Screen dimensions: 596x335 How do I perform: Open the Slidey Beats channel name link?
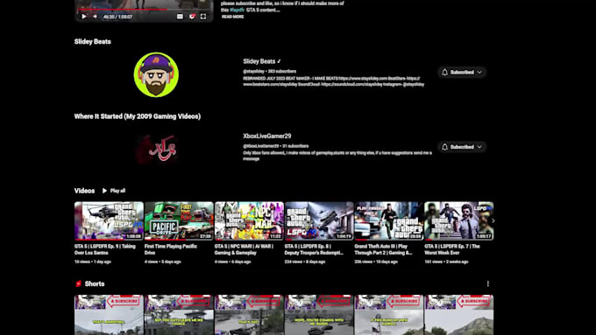tap(259, 61)
